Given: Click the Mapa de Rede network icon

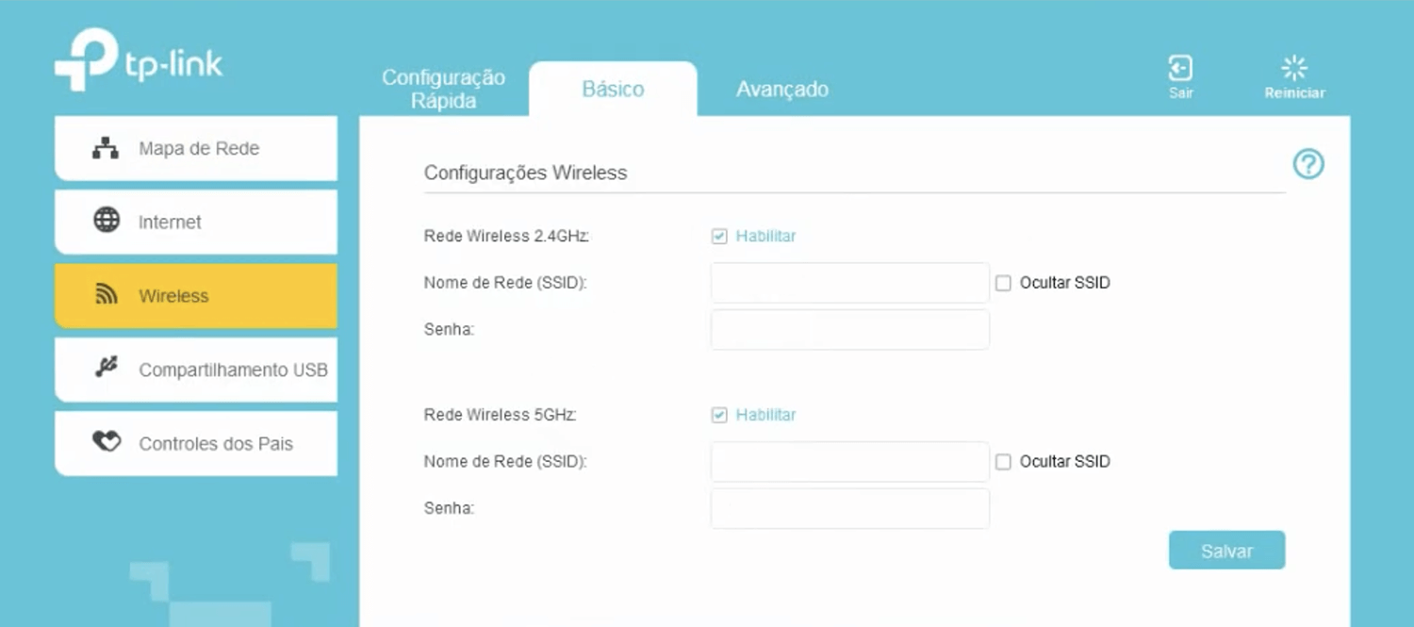Looking at the screenshot, I should [x=106, y=148].
